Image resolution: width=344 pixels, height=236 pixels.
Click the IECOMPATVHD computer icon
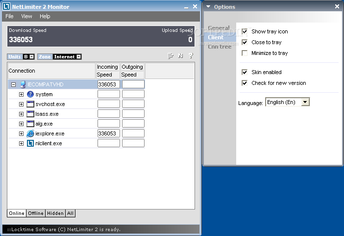pyautogui.click(x=23, y=84)
